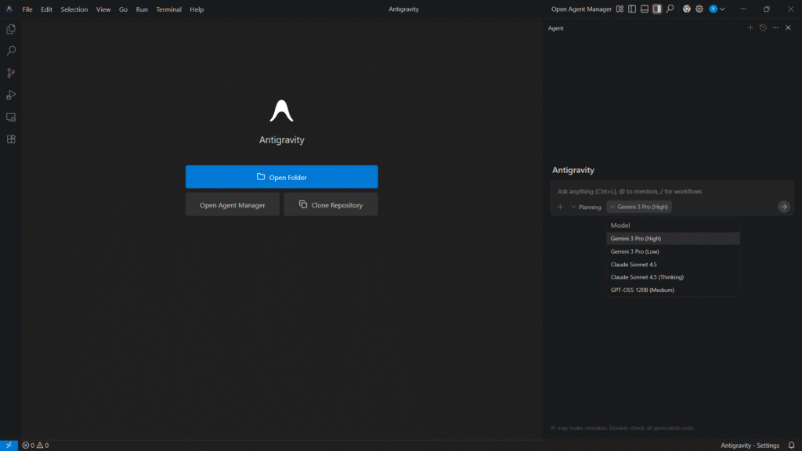The width and height of the screenshot is (802, 451).
Task: Toggle the primary side bar layout
Action: [x=632, y=9]
